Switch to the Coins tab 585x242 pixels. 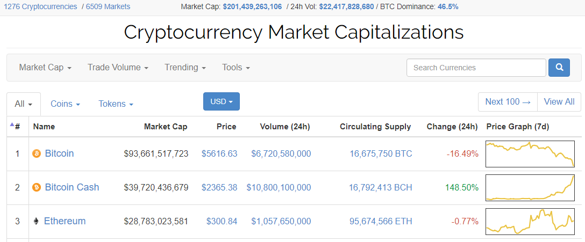point(65,104)
